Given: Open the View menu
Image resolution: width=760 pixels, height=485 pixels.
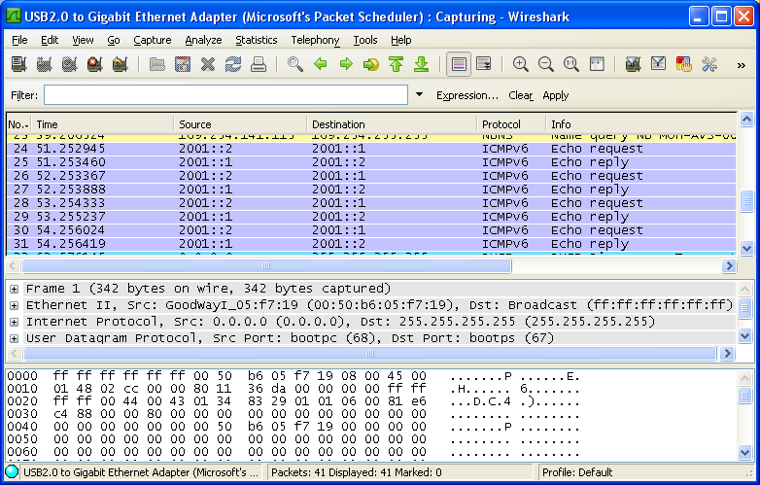Looking at the screenshot, I should (83, 40).
